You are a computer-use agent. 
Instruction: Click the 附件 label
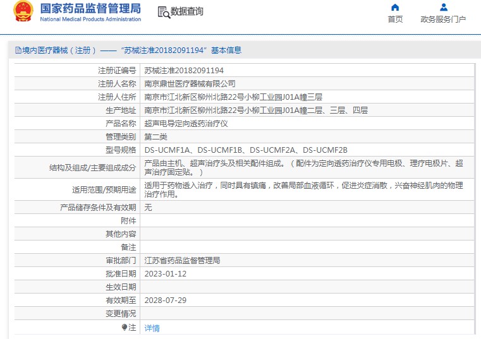coord(128,221)
